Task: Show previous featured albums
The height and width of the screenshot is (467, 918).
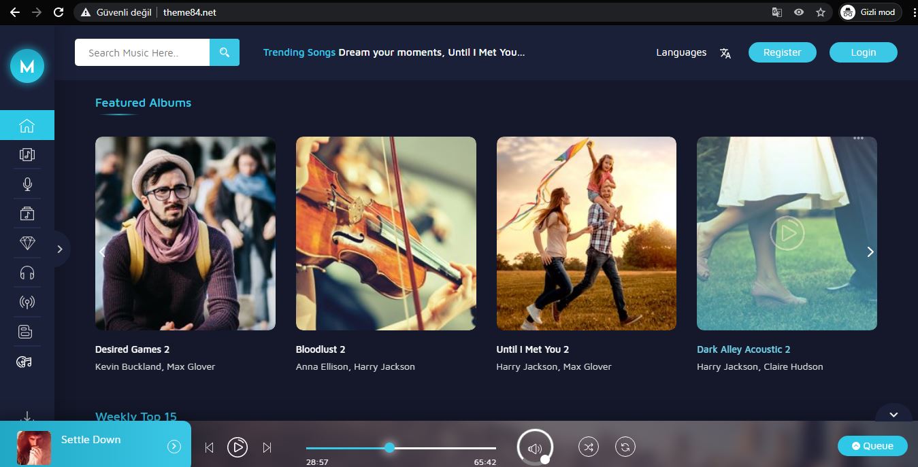Action: 103,252
